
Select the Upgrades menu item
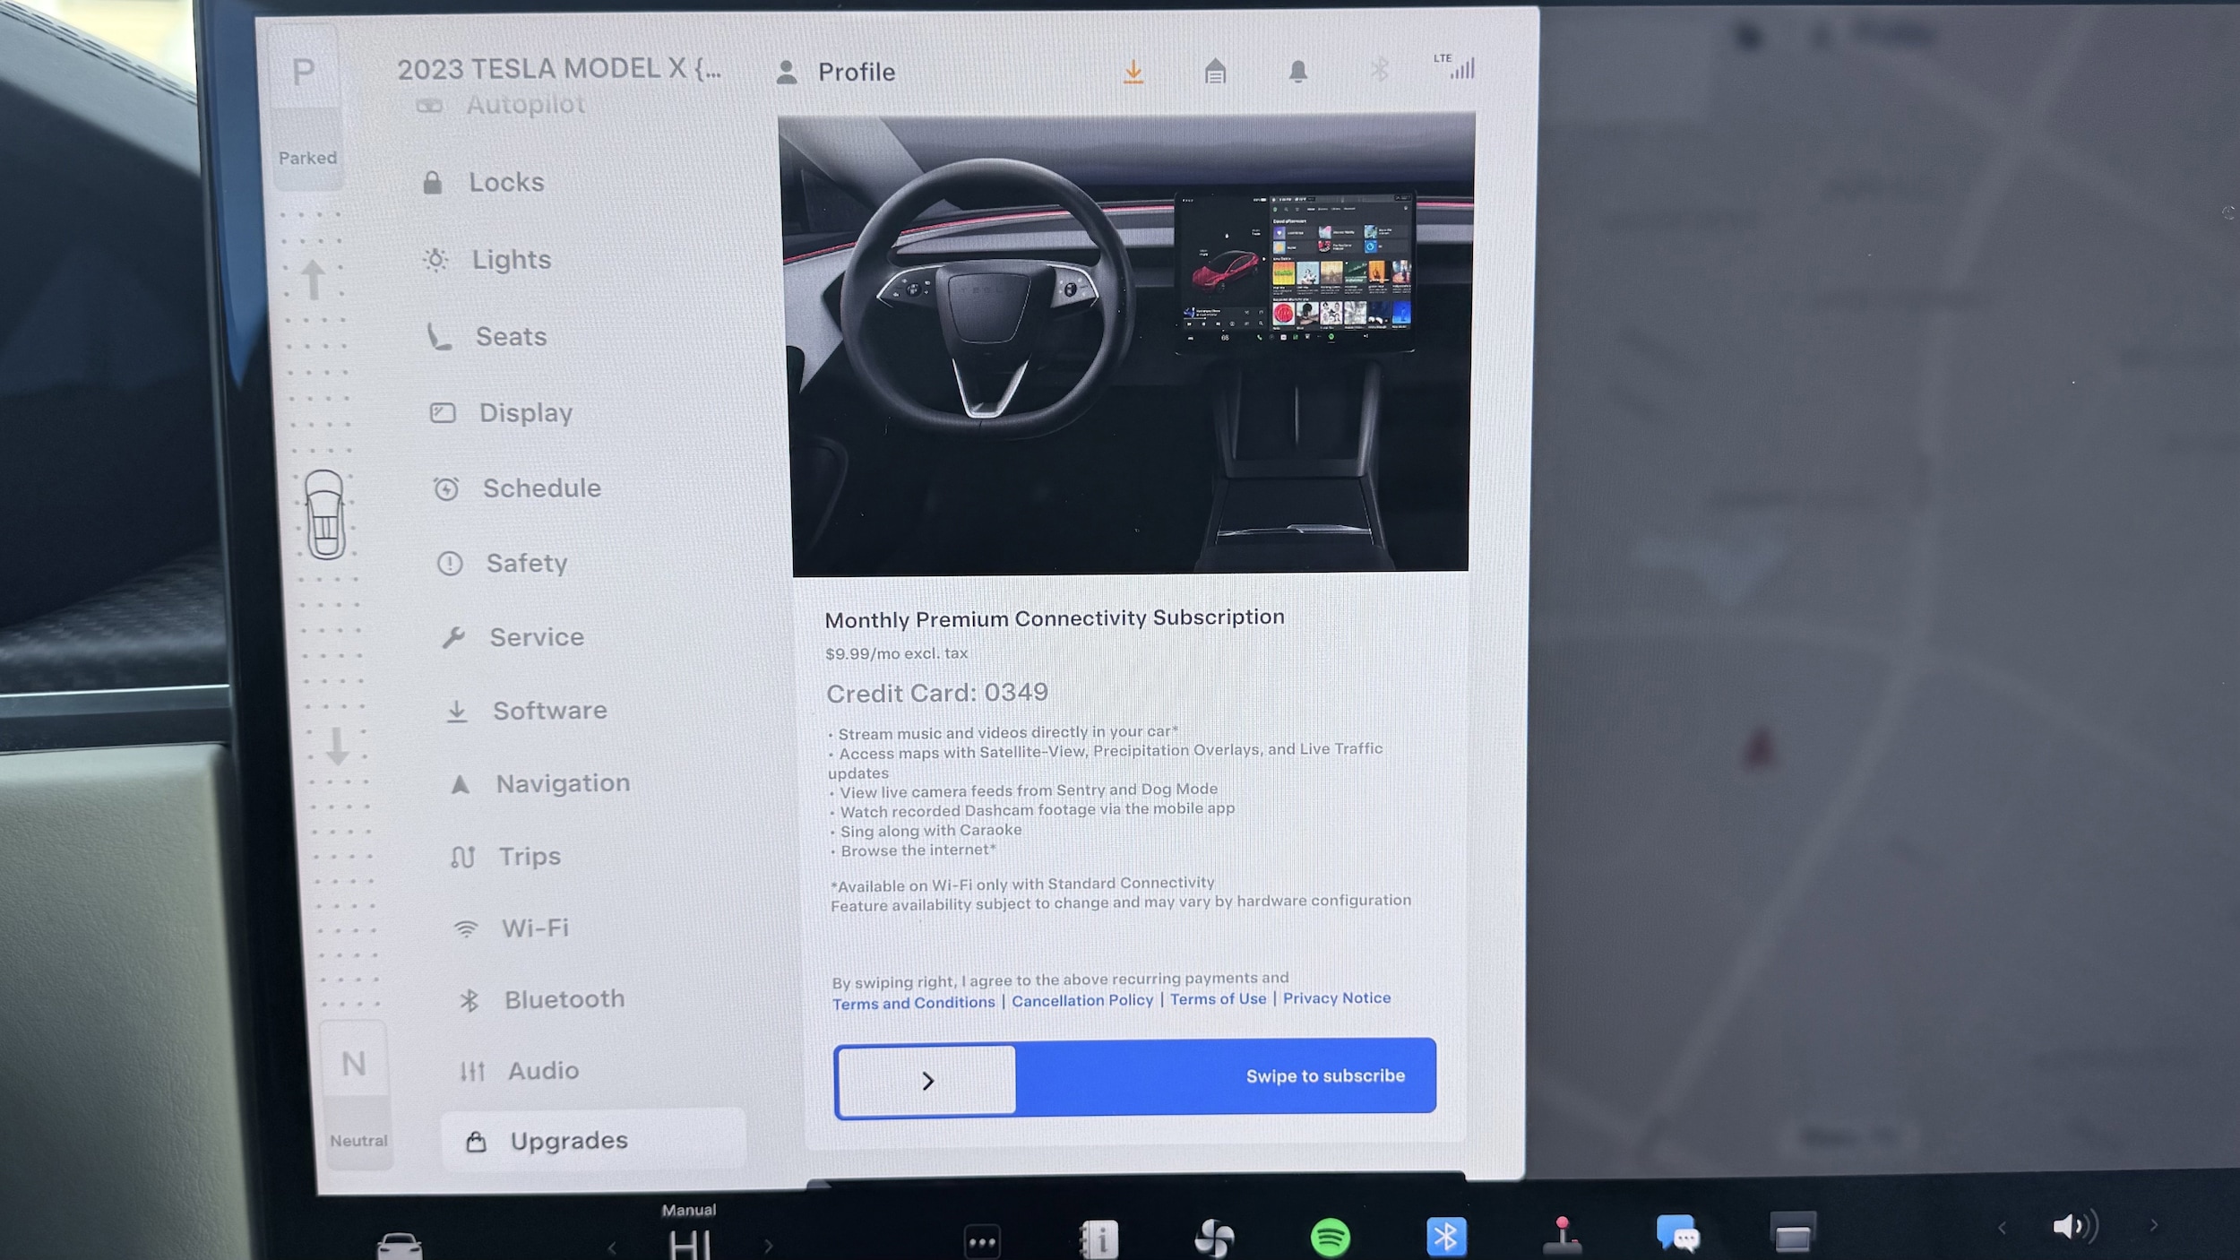(x=592, y=1140)
